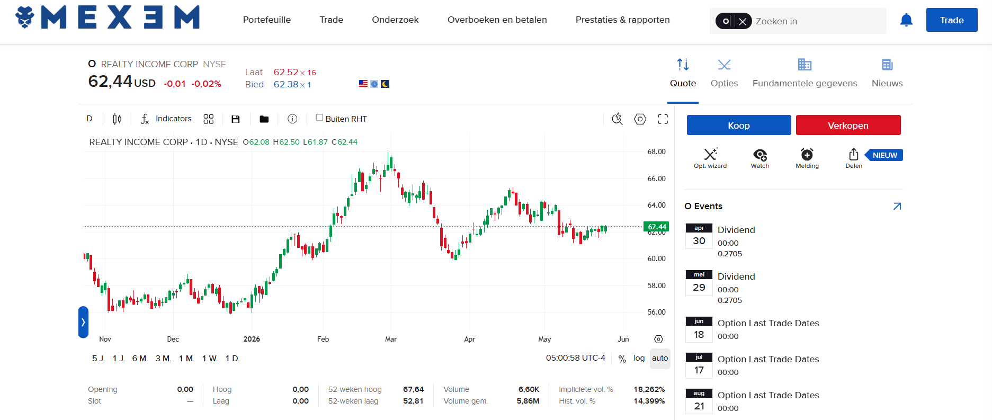Open the Indicators menu
The width and height of the screenshot is (992, 420).
point(166,119)
